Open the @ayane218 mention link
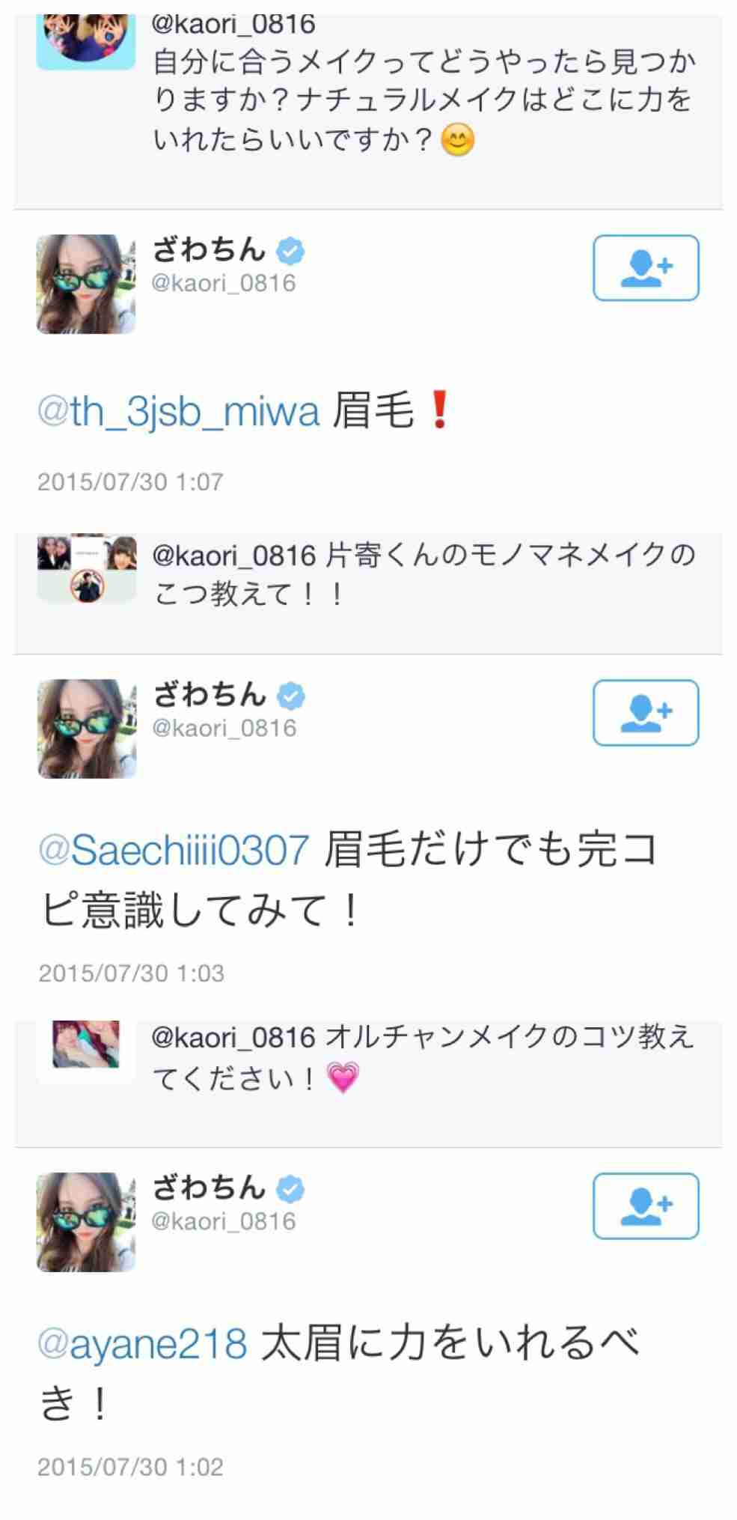Image resolution: width=737 pixels, height=1520 pixels. coord(142,1343)
